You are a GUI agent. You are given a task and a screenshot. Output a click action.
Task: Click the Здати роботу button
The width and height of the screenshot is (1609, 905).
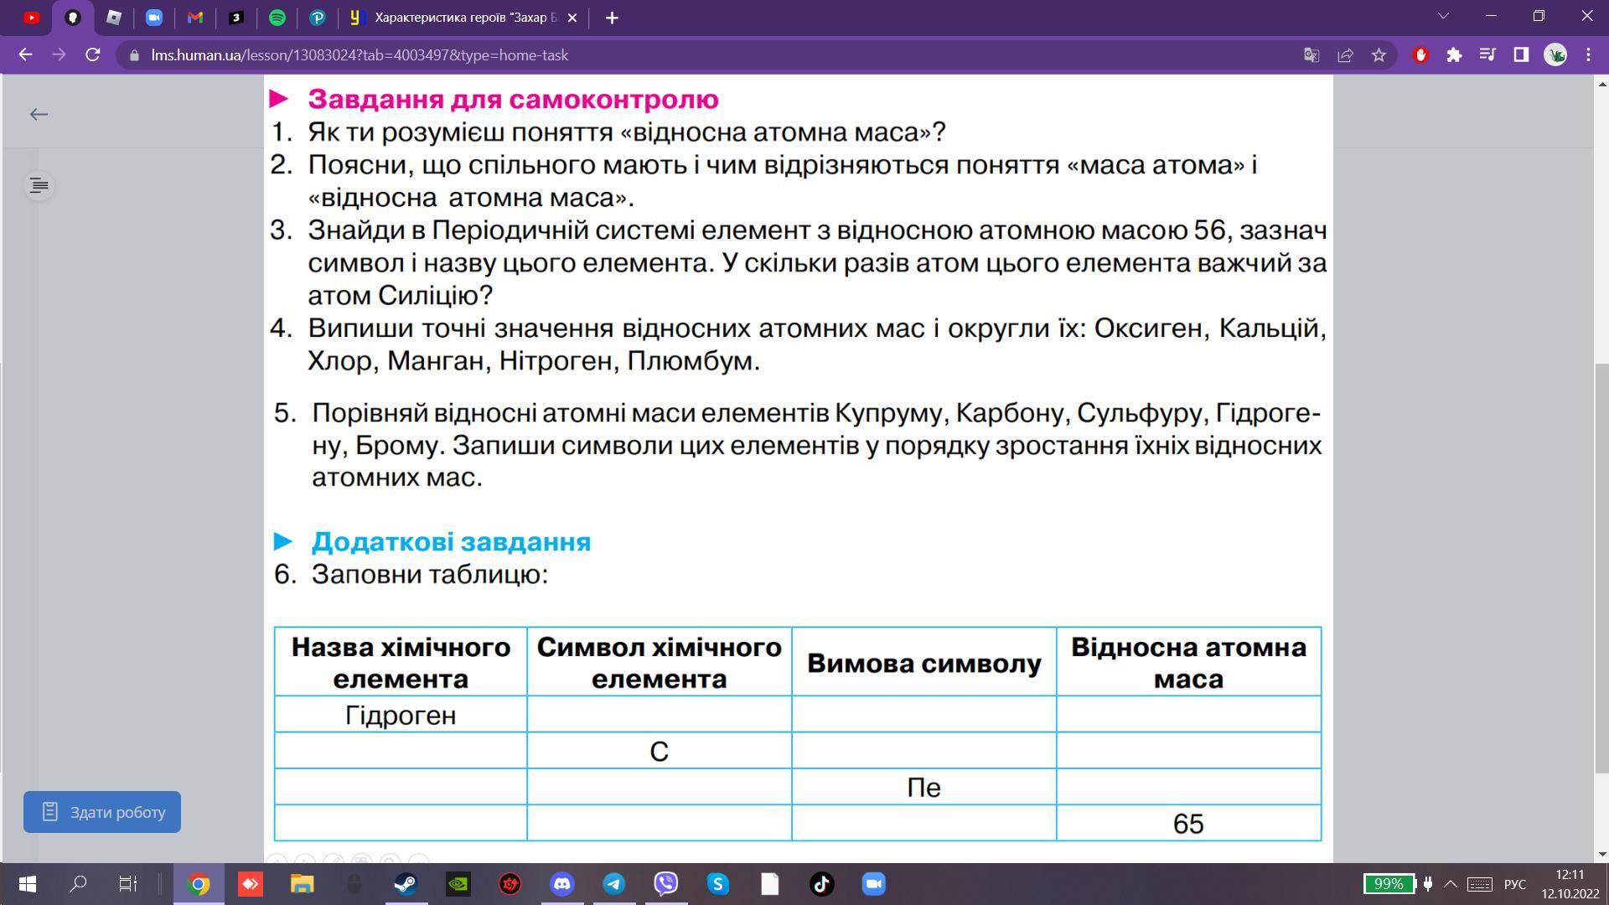pyautogui.click(x=102, y=812)
